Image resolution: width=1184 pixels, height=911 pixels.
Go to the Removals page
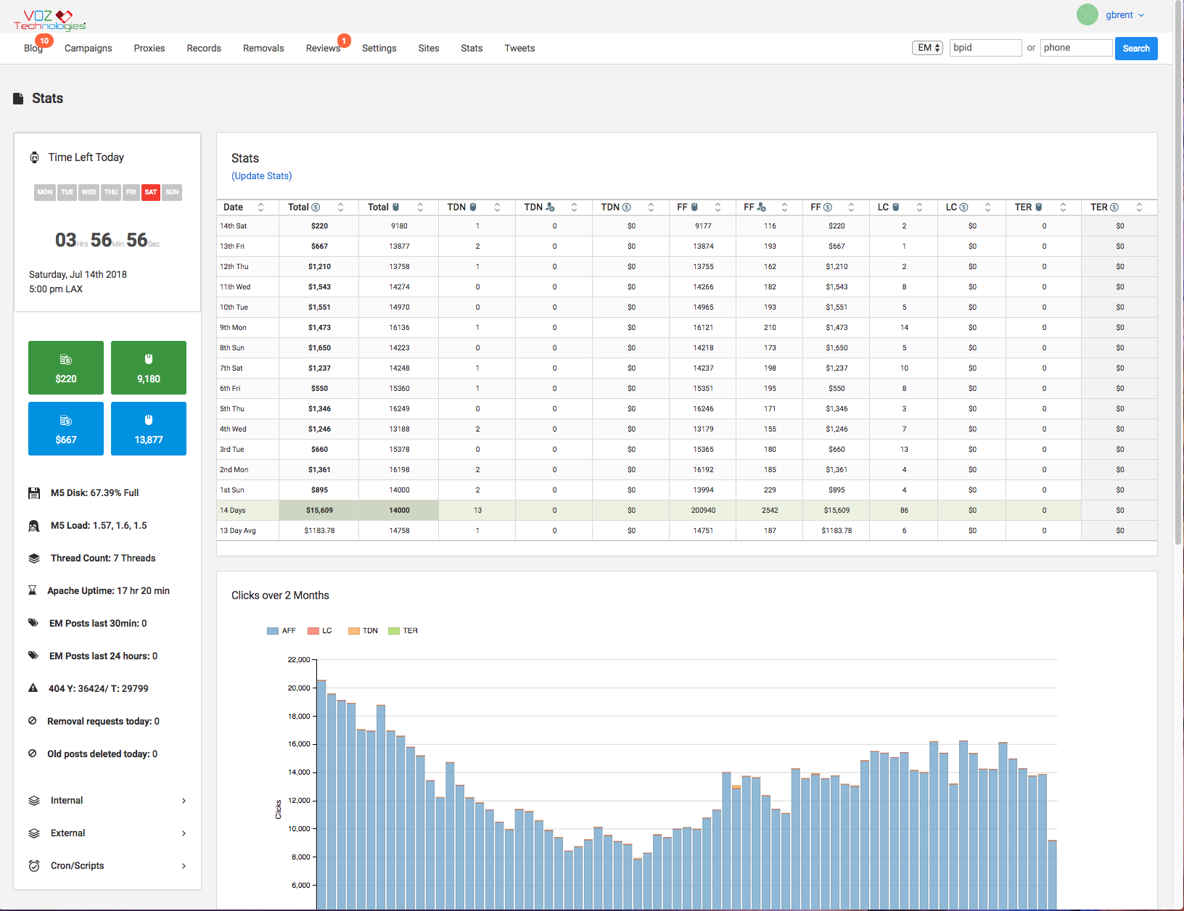(263, 48)
